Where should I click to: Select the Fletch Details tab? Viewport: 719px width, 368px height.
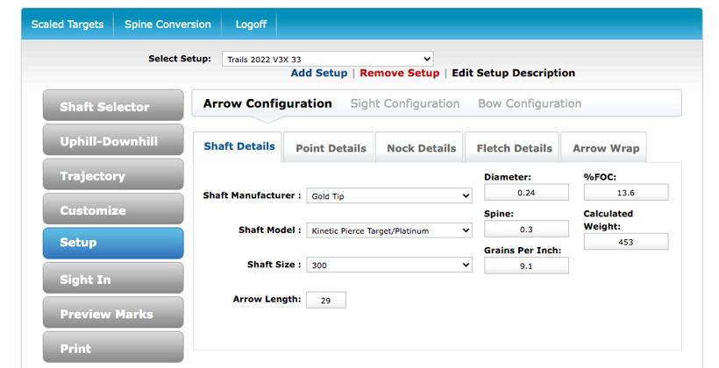point(514,148)
